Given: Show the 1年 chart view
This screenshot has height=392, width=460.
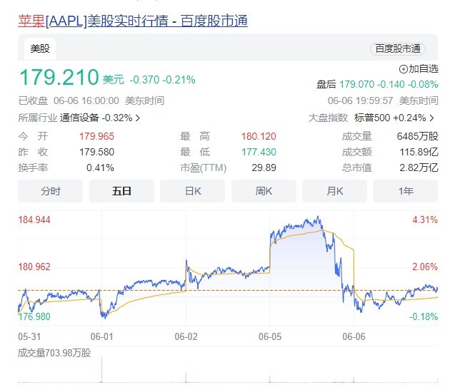Looking at the screenshot, I should 406,191.
